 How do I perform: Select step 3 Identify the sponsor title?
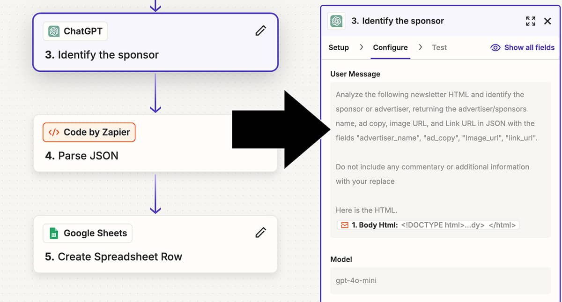(102, 55)
